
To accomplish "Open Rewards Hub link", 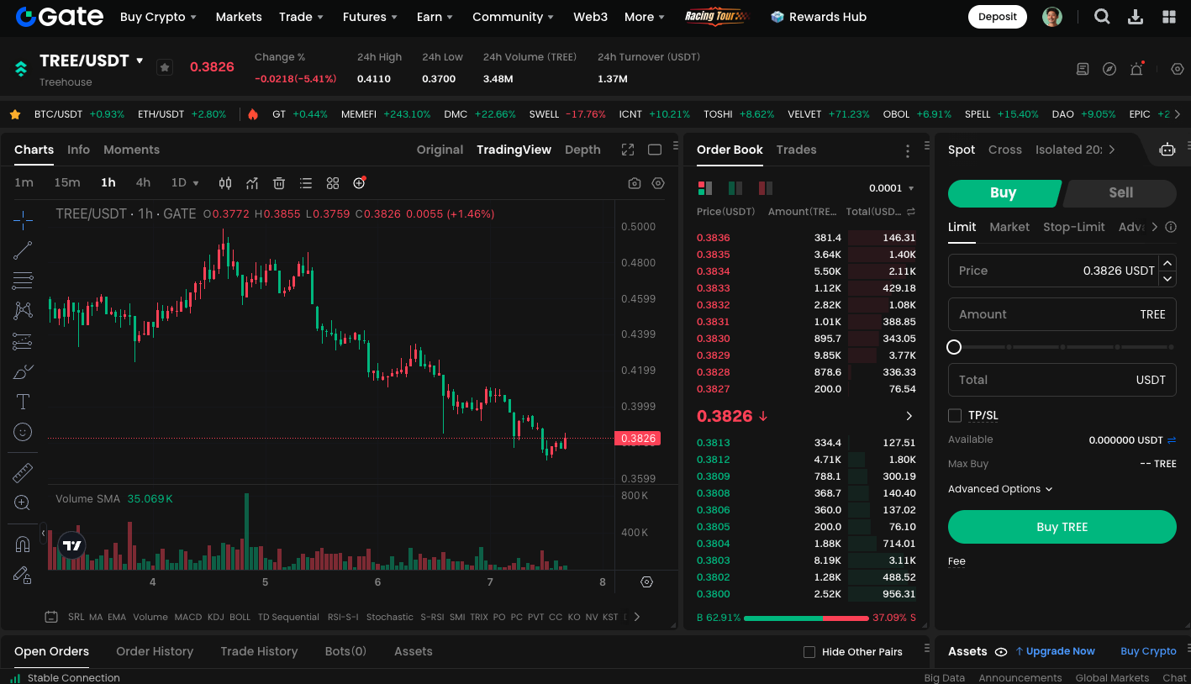I will pyautogui.click(x=819, y=17).
